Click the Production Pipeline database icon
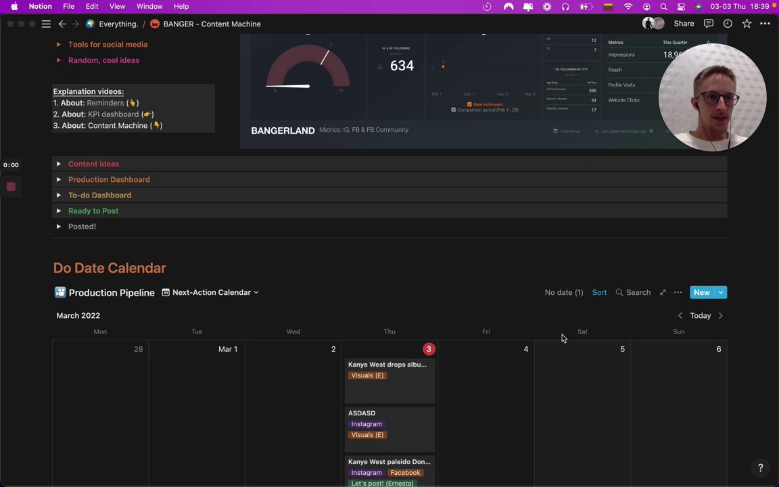779x487 pixels. pyautogui.click(x=60, y=292)
